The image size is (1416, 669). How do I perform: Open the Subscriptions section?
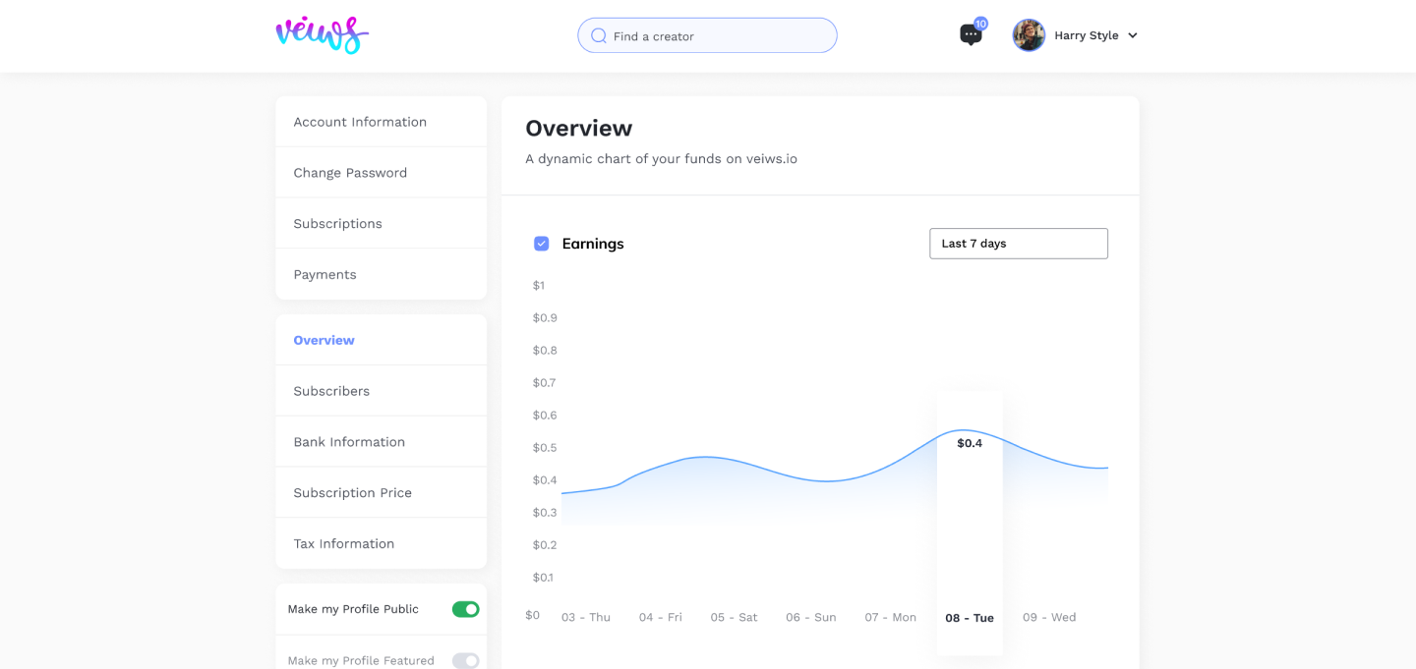pyautogui.click(x=381, y=224)
